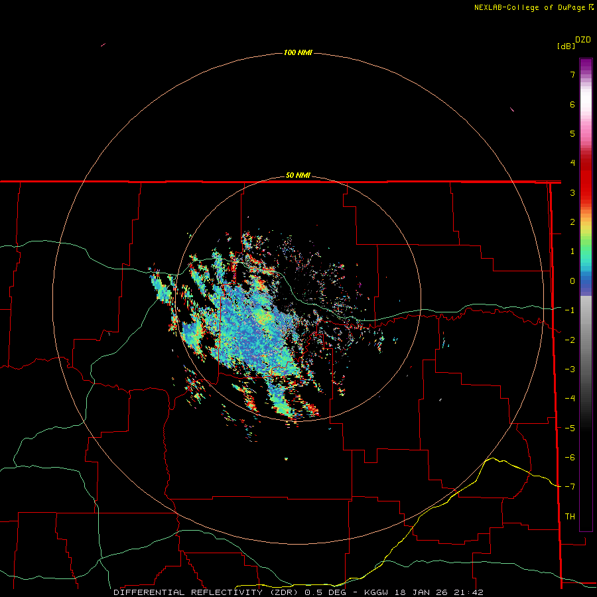The image size is (597, 597).
Task: Click the 21:42 timestamp in caption
Action: pos(469,592)
